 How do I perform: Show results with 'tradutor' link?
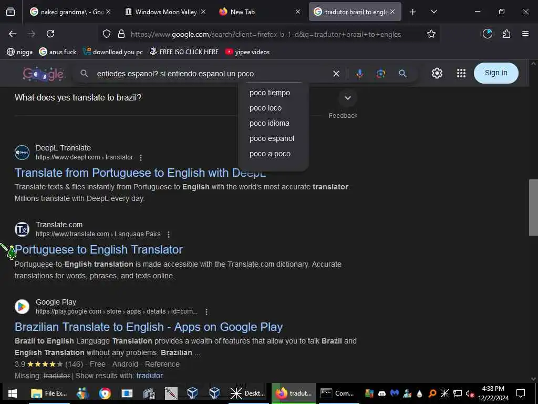150,376
